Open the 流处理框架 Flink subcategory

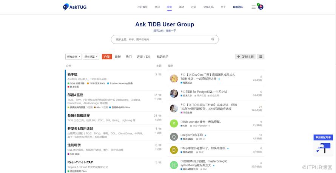(77, 171)
